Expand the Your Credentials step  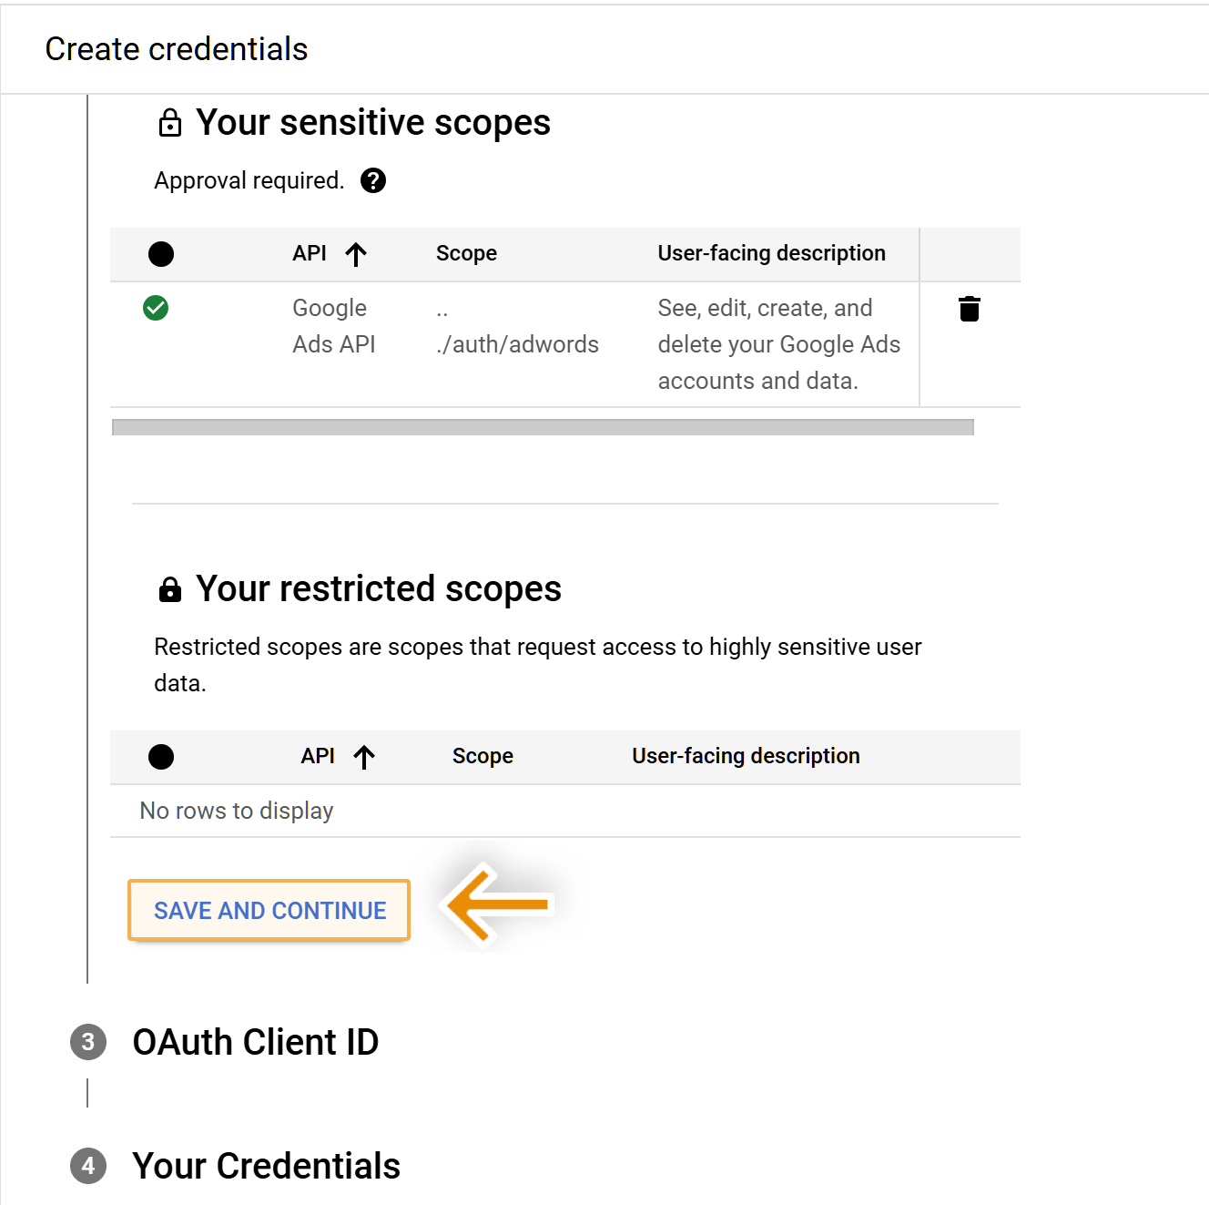266,1166
